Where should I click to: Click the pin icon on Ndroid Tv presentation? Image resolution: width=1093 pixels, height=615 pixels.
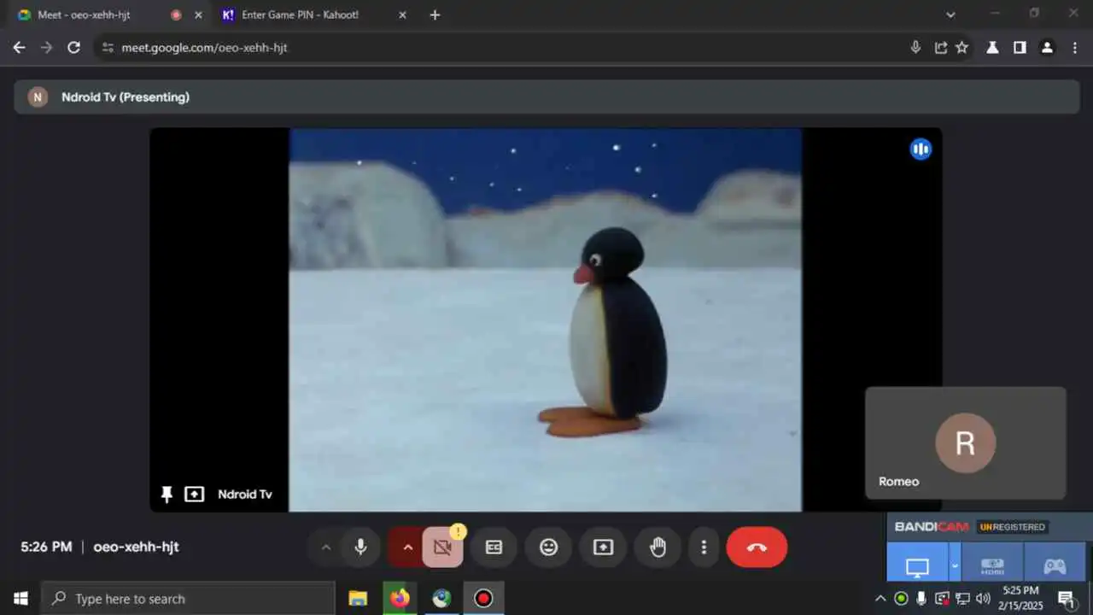point(167,495)
